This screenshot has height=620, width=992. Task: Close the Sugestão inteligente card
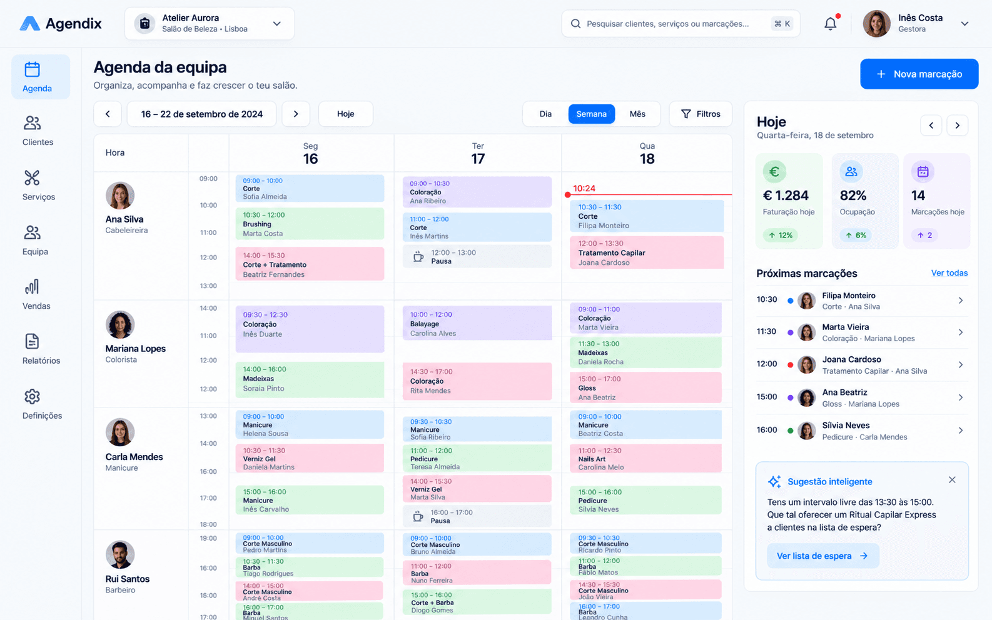(x=952, y=480)
